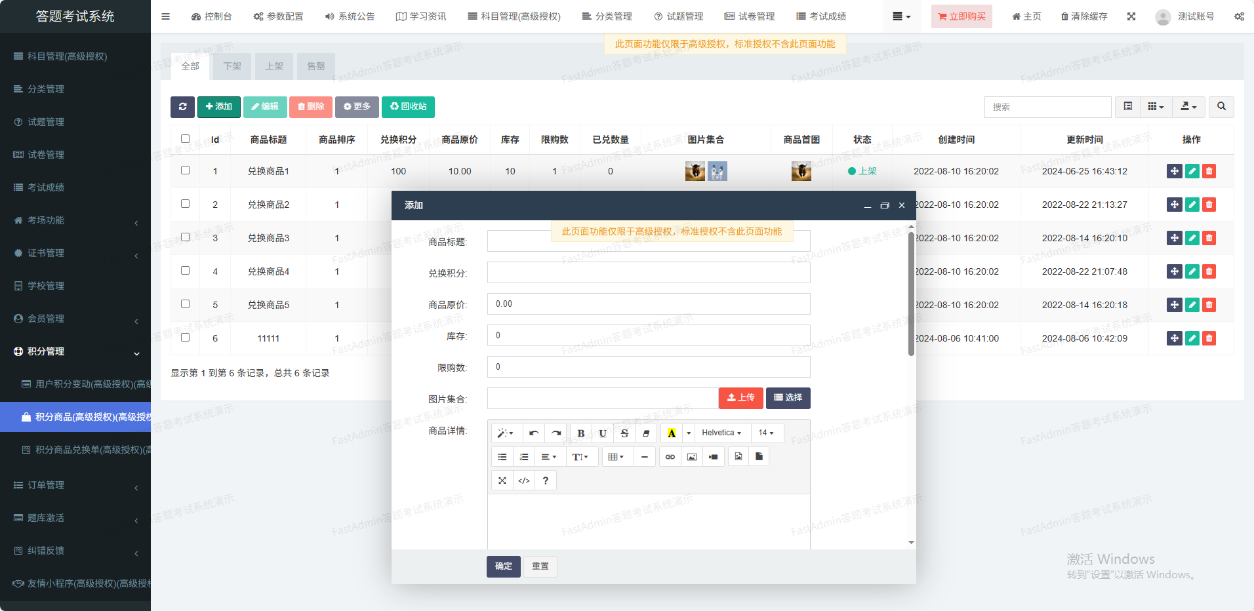Toggle bold formatting in the editor
The width and height of the screenshot is (1254, 611).
pyautogui.click(x=580, y=433)
